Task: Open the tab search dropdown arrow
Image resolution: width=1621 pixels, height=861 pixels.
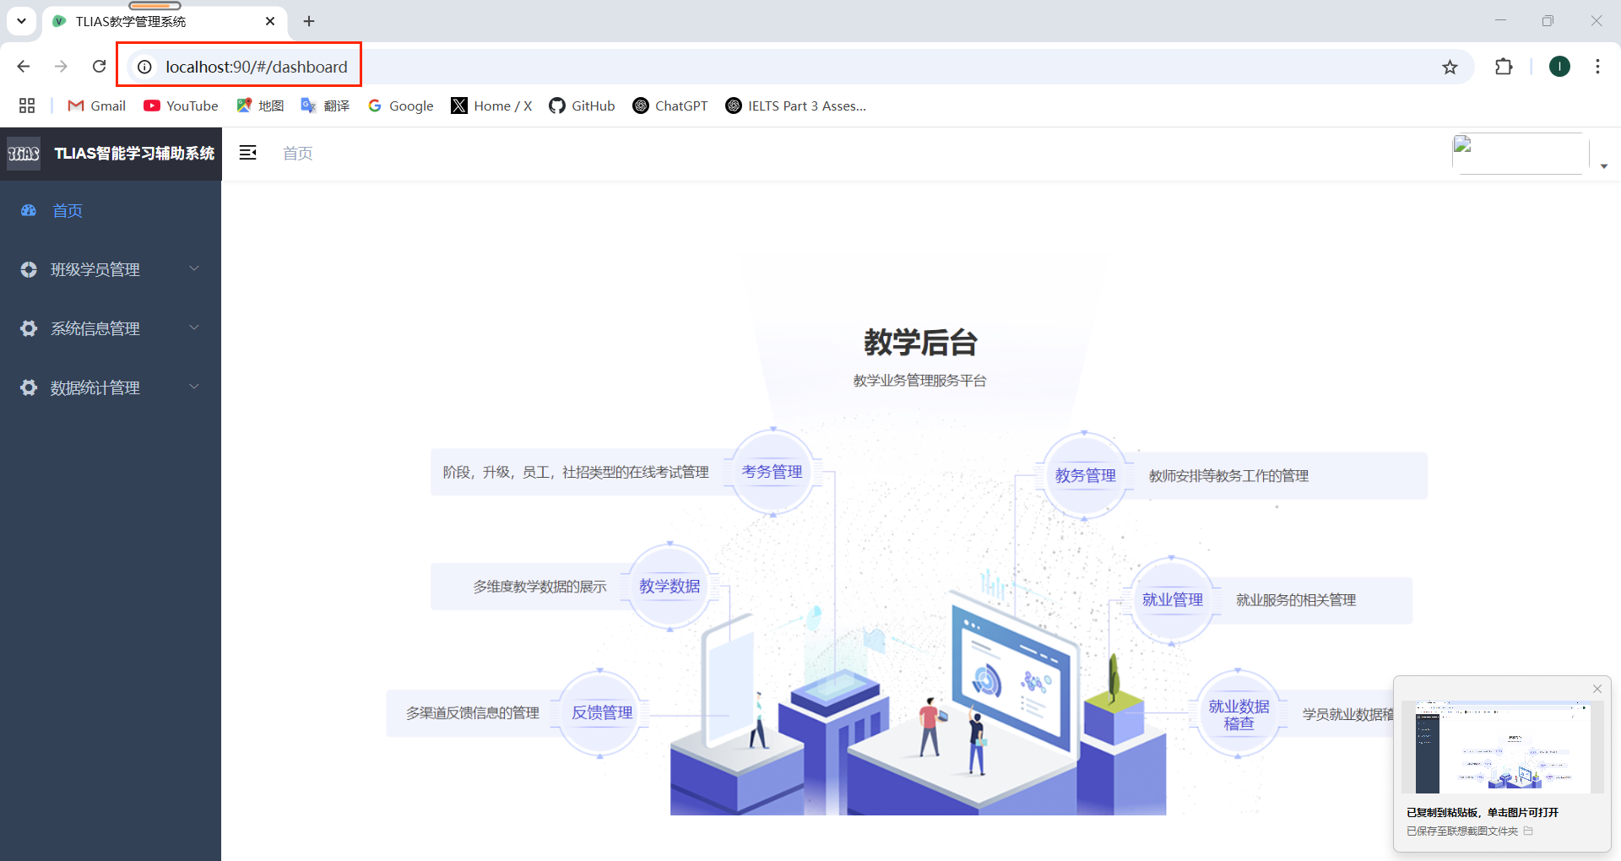Action: [21, 21]
